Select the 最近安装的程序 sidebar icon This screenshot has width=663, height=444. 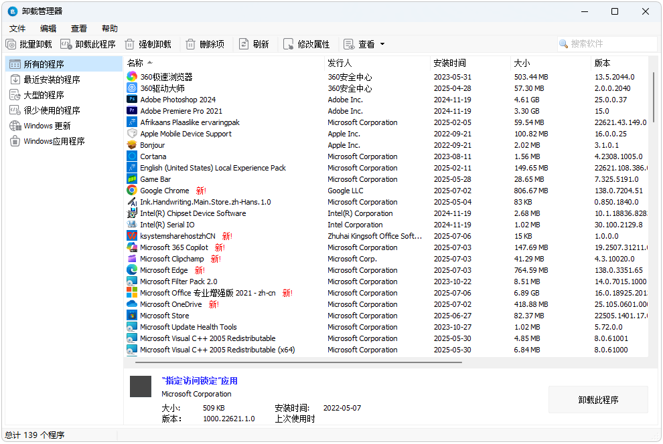point(15,79)
